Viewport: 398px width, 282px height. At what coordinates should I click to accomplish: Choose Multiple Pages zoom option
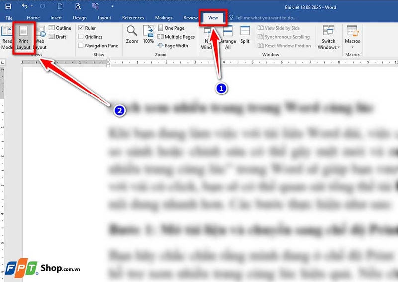[176, 37]
